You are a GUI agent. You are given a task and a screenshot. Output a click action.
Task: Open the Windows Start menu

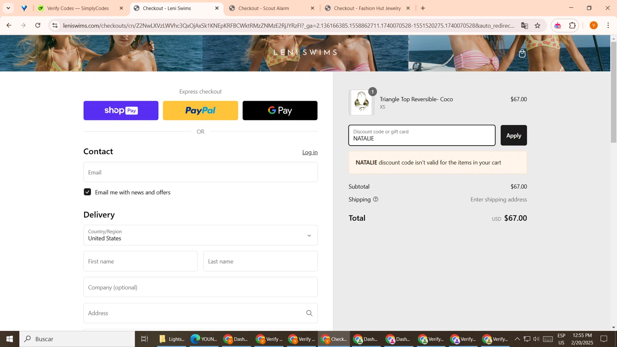(x=9, y=339)
